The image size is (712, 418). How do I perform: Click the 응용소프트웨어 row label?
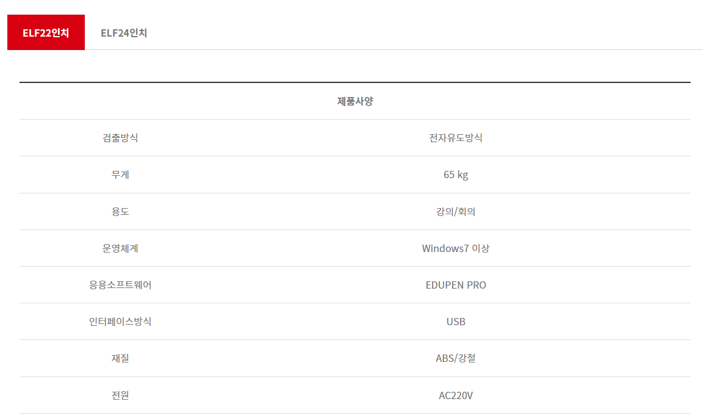click(120, 285)
